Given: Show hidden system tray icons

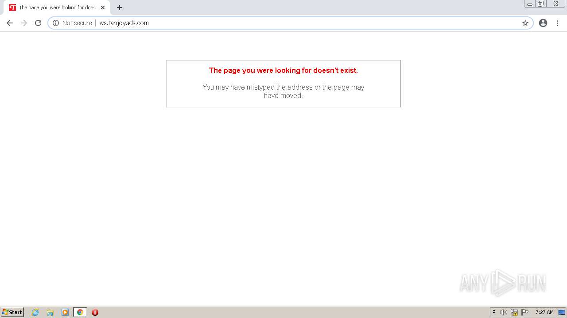Looking at the screenshot, I should pos(494,312).
